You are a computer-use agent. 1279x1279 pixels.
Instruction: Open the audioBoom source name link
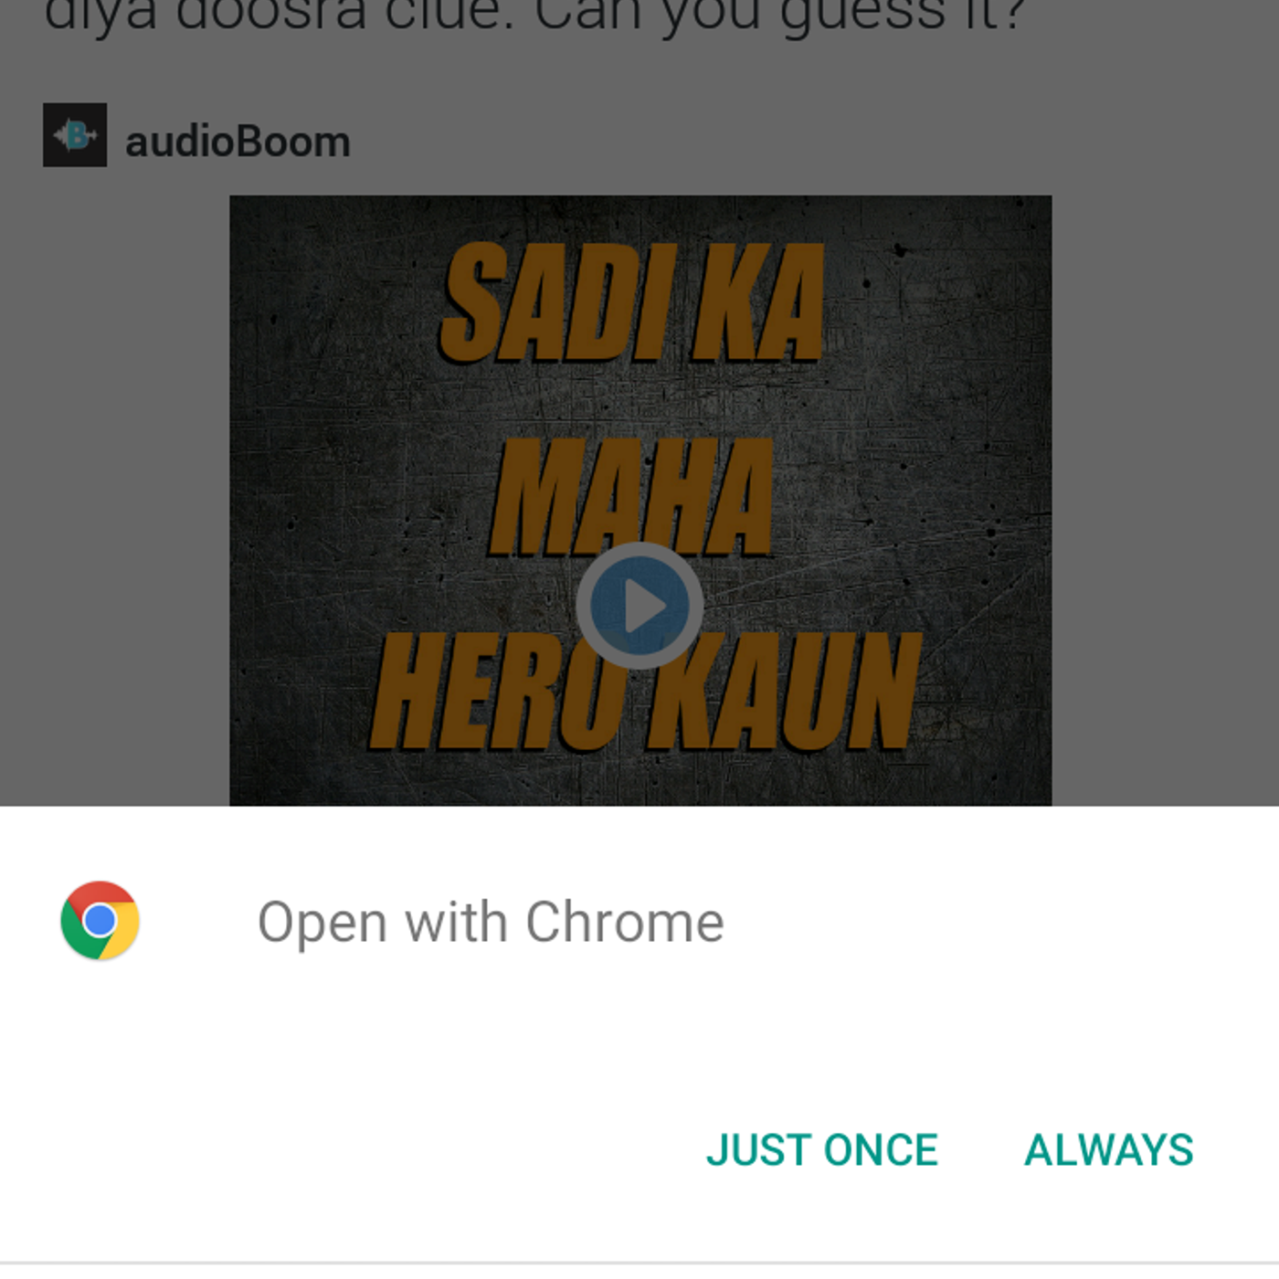coord(238,142)
